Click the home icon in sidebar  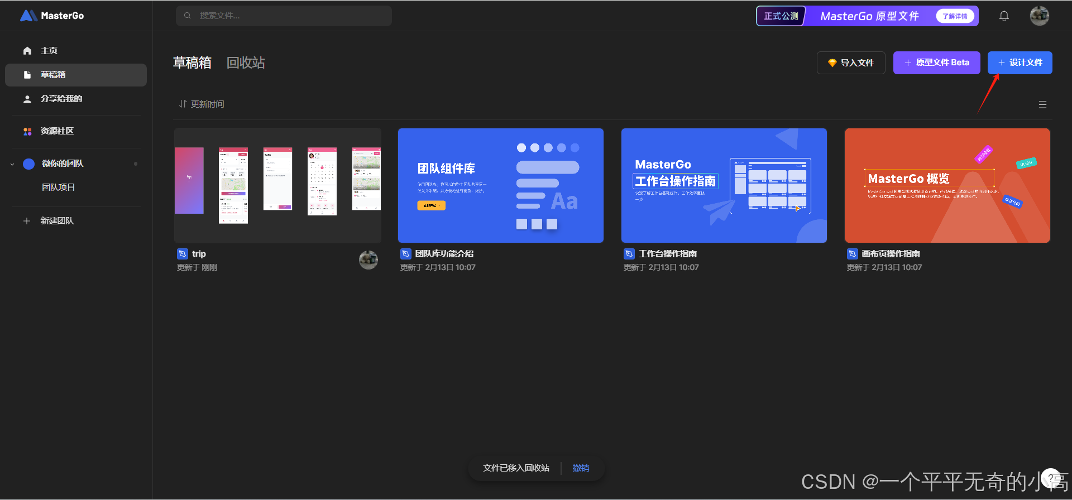[27, 51]
